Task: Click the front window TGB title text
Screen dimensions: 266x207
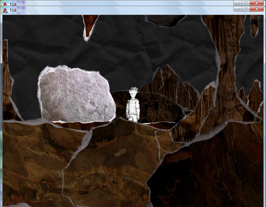Action: pos(13,10)
